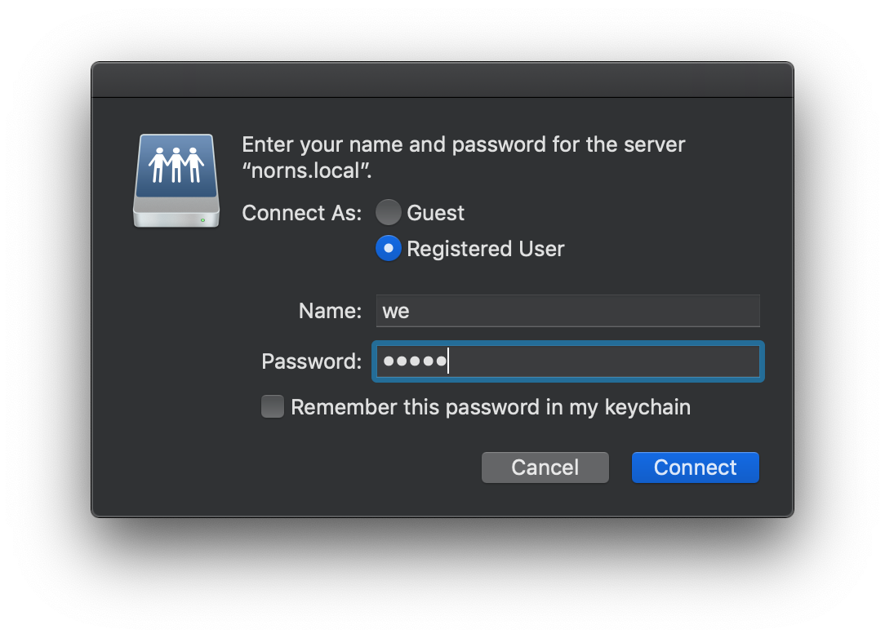Select the Guest radio button
885x638 pixels.
click(x=389, y=213)
